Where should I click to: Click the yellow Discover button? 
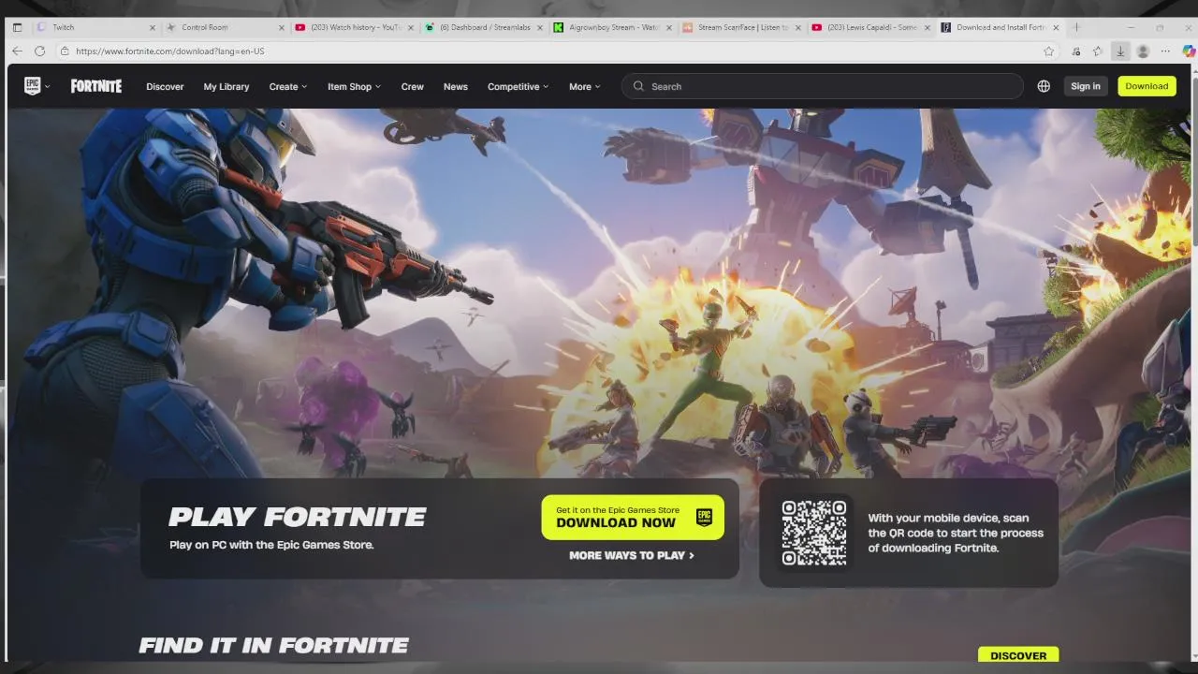[x=1018, y=655]
